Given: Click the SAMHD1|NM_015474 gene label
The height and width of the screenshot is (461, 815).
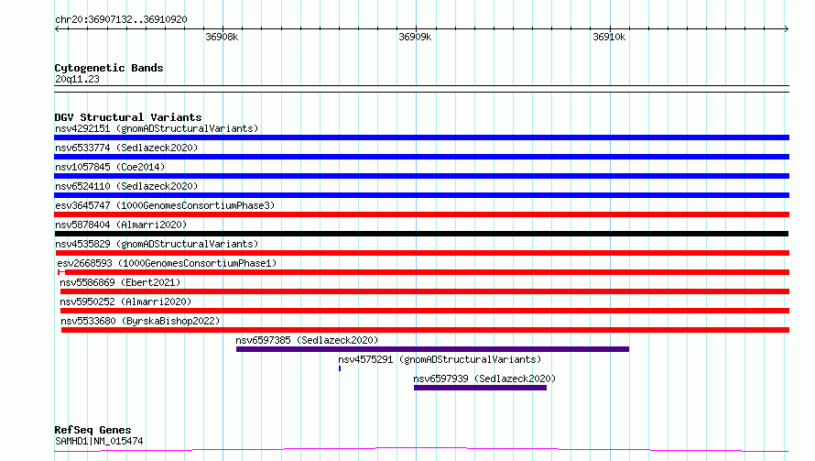Looking at the screenshot, I should 99,441.
